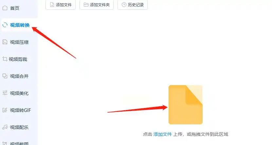Click the 添加文件夹 button

[97, 5]
